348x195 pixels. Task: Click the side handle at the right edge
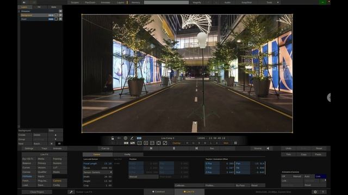pyautogui.click(x=329, y=97)
